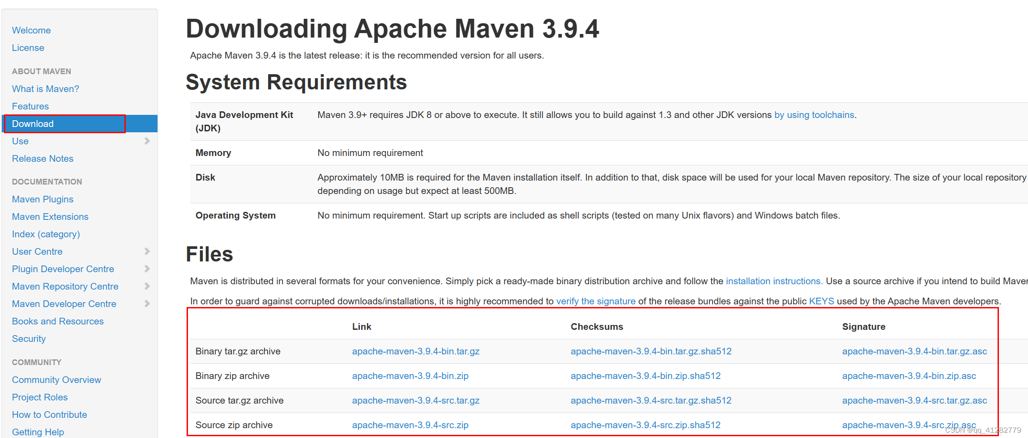Open apache-maven-3.9.4-src.zip.sha512 checksum

point(646,425)
